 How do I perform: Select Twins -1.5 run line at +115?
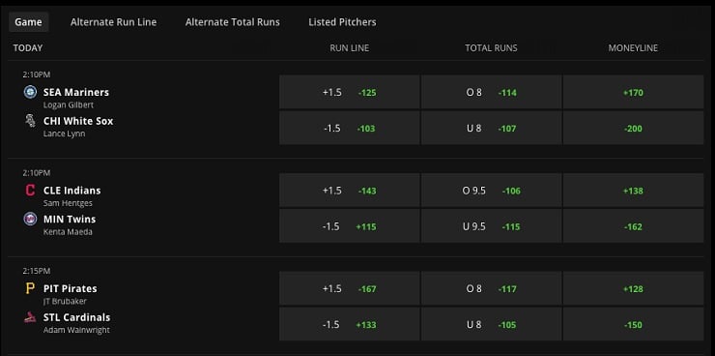[x=350, y=226]
